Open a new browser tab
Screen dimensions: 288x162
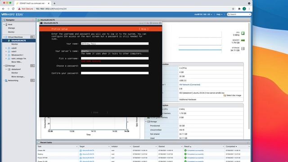pyautogui.click(x=54, y=3)
